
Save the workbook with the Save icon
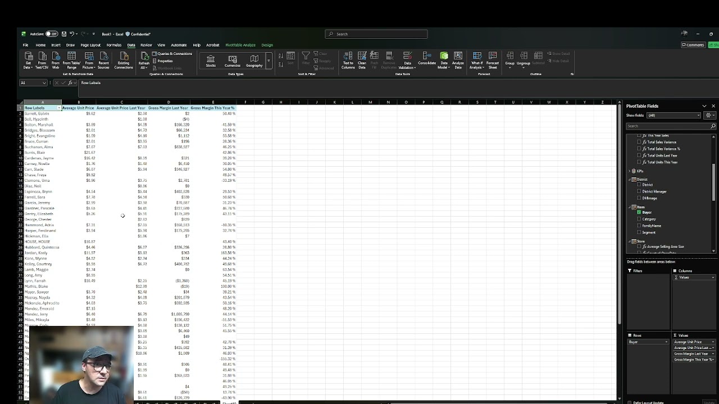pos(63,34)
